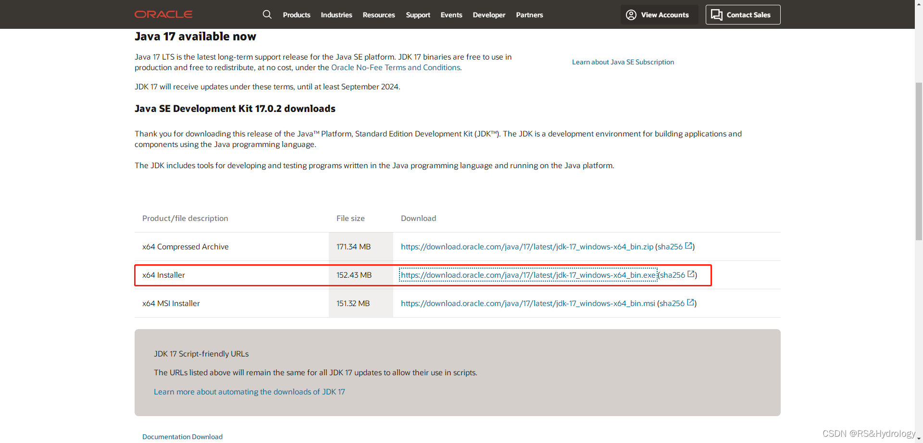Open the Developer menu
The height and width of the screenshot is (443, 923).
pos(489,15)
